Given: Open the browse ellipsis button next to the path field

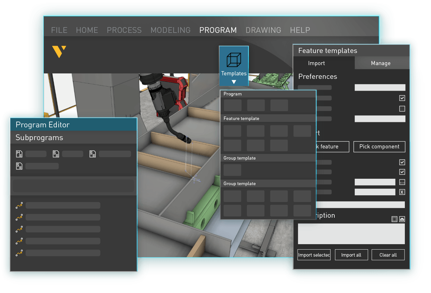Looking at the screenshot, I should (x=402, y=182).
